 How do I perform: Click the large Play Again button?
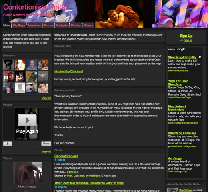tap(27, 120)
